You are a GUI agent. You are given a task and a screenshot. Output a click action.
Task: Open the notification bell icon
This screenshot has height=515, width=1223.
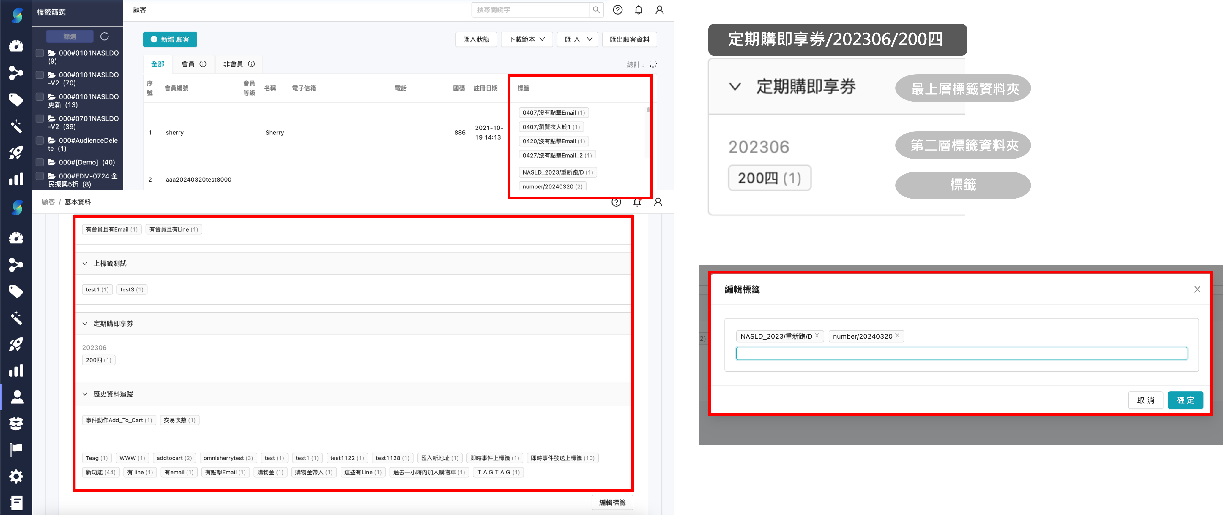pos(639,9)
